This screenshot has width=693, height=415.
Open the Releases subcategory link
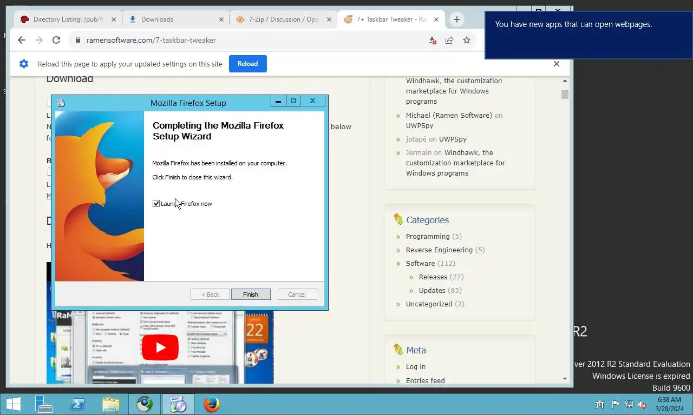pos(433,277)
